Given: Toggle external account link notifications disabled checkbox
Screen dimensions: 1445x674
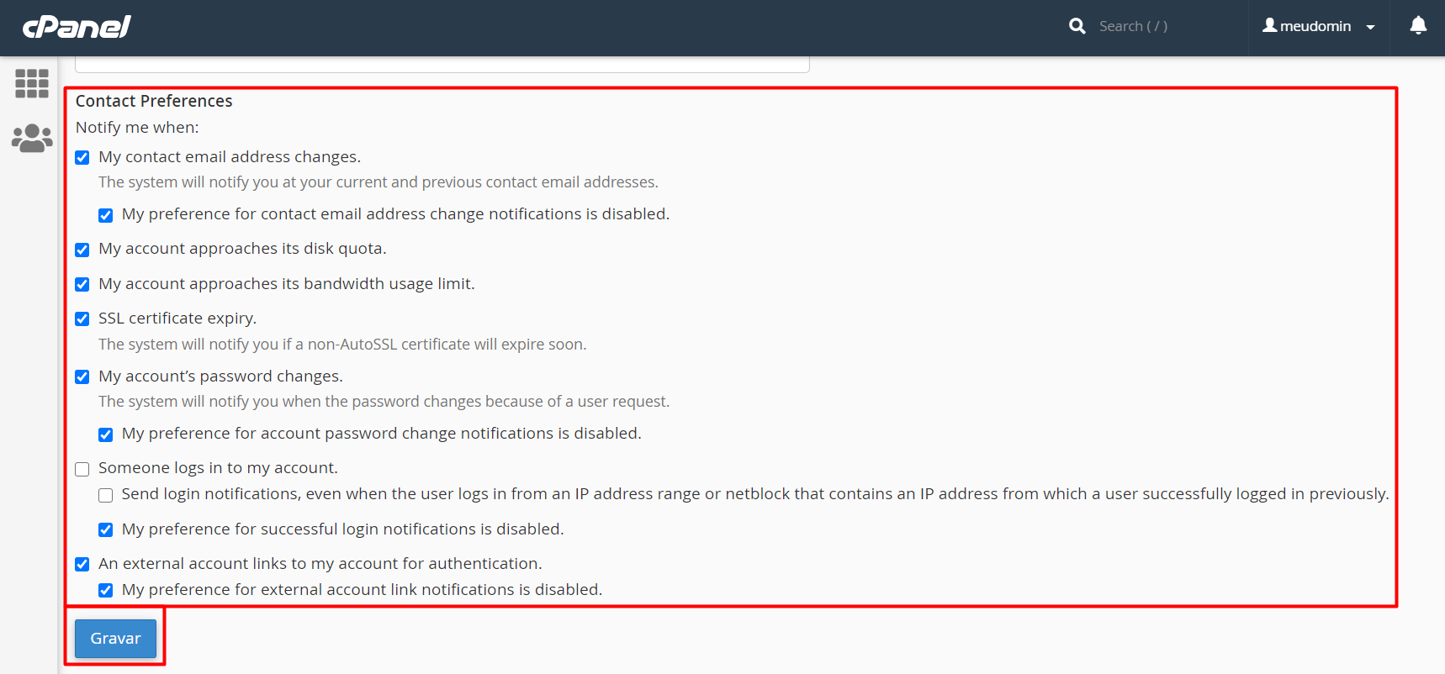Looking at the screenshot, I should pyautogui.click(x=105, y=591).
